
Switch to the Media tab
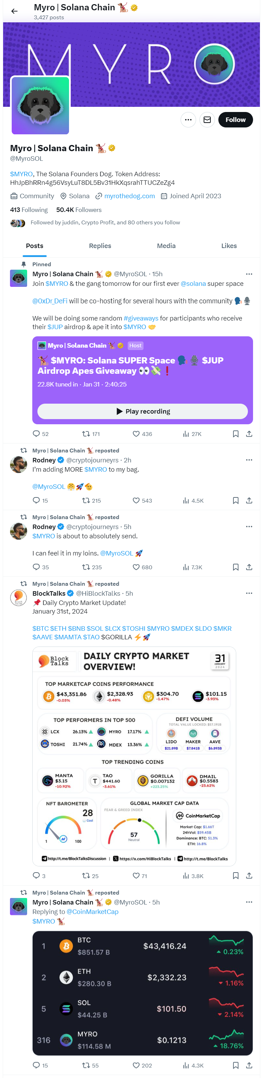pyautogui.click(x=166, y=246)
